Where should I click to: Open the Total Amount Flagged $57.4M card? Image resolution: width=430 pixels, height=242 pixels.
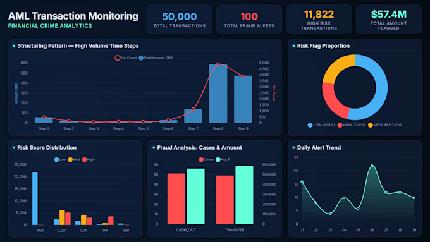coord(389,20)
